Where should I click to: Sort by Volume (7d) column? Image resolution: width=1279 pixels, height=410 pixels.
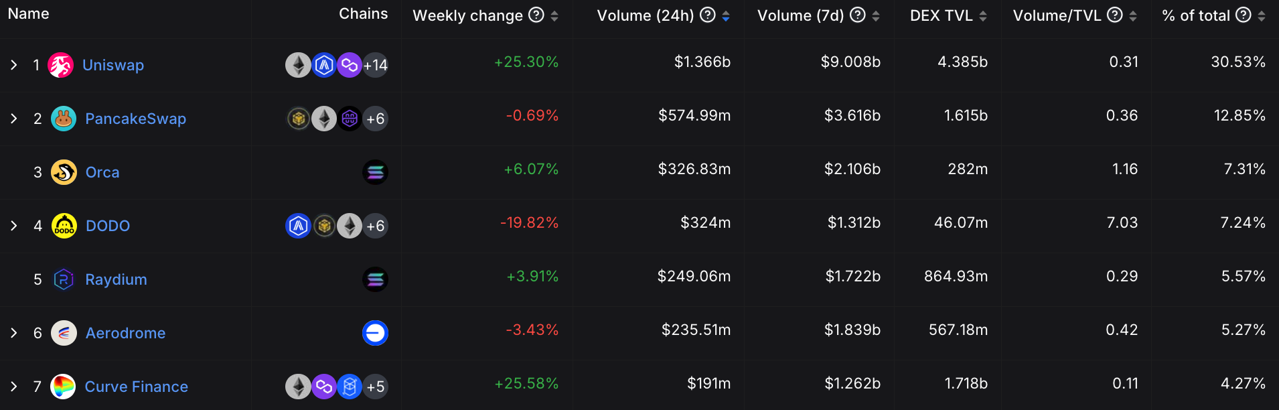tap(875, 16)
